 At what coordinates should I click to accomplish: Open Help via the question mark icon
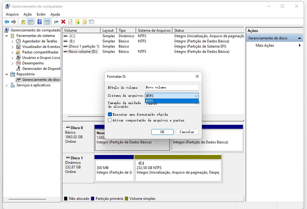tap(39, 22)
